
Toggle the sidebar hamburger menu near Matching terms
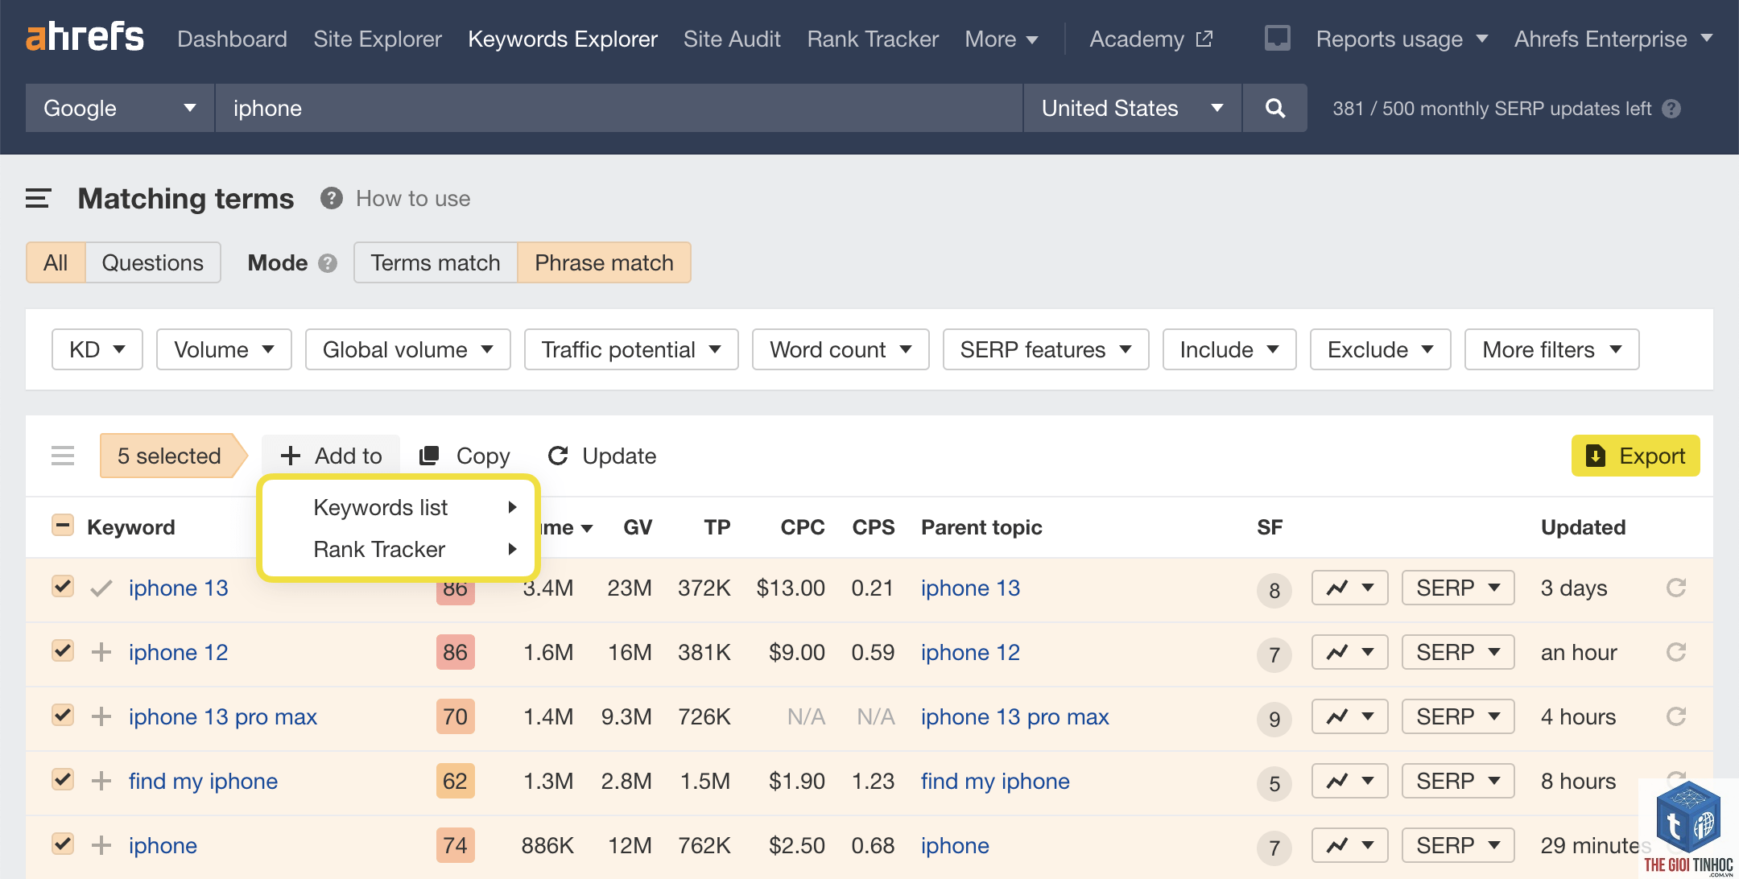point(38,198)
